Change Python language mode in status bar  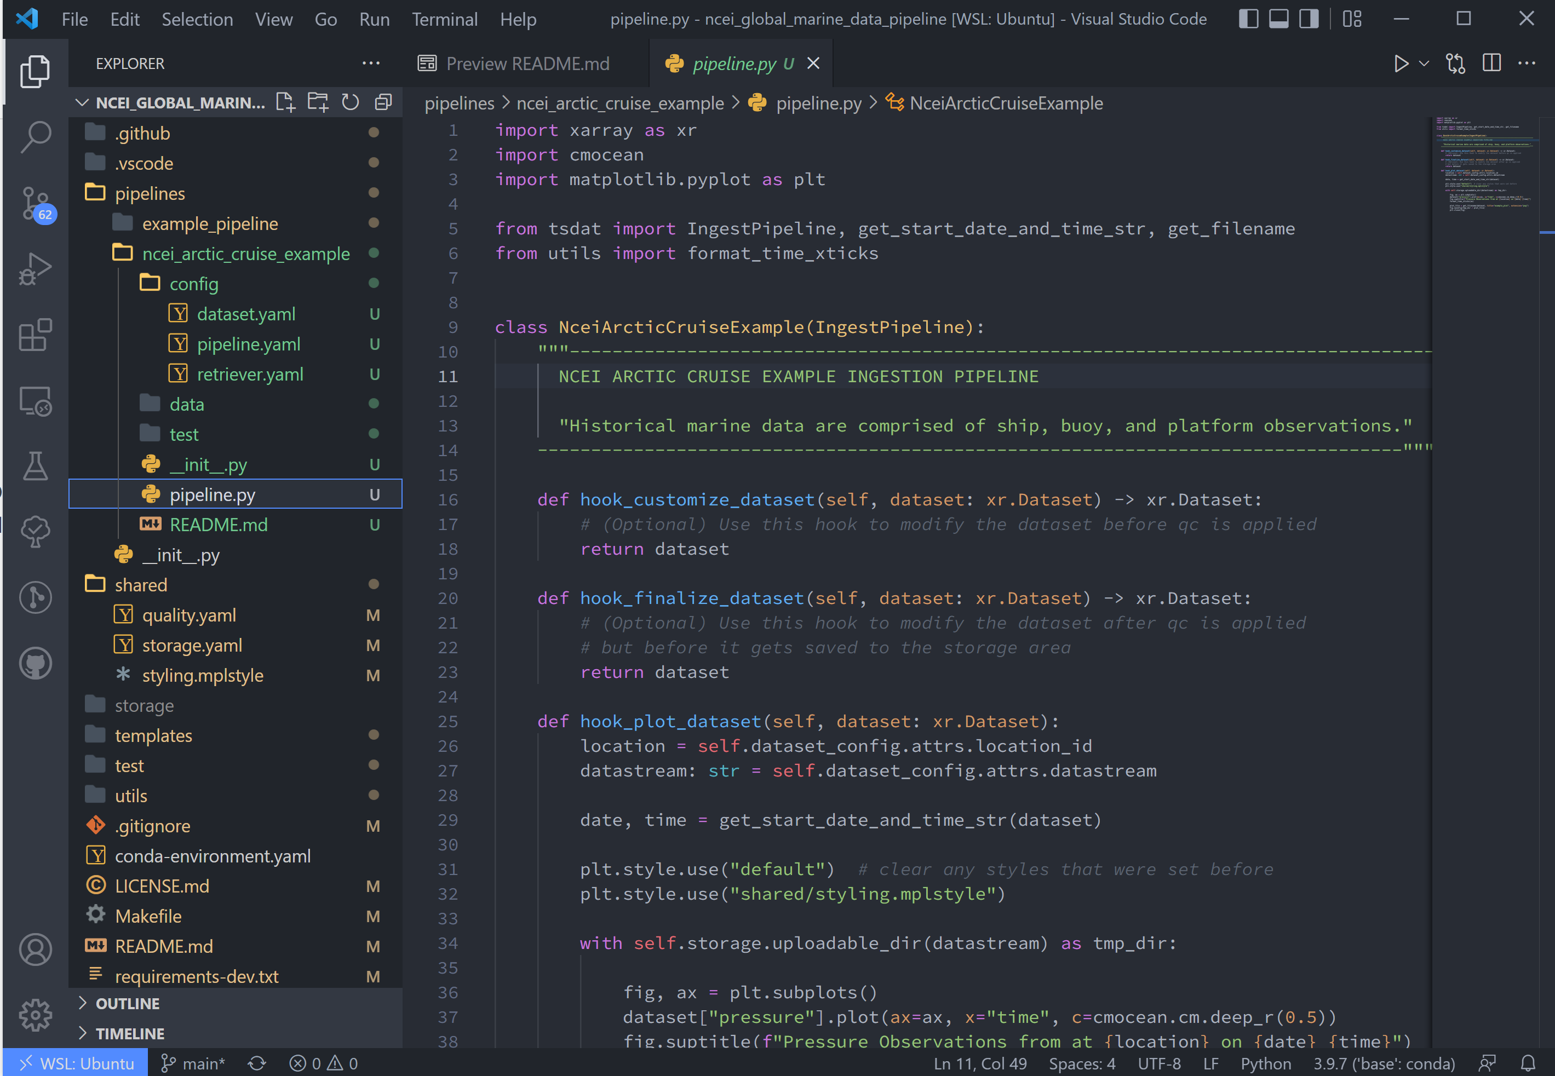point(1265,1064)
